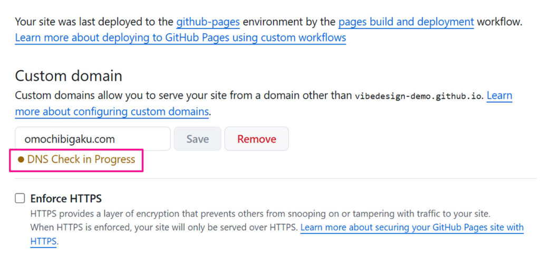Follow the custom workflows deployment help link
The image size is (540, 265).
(x=180, y=38)
